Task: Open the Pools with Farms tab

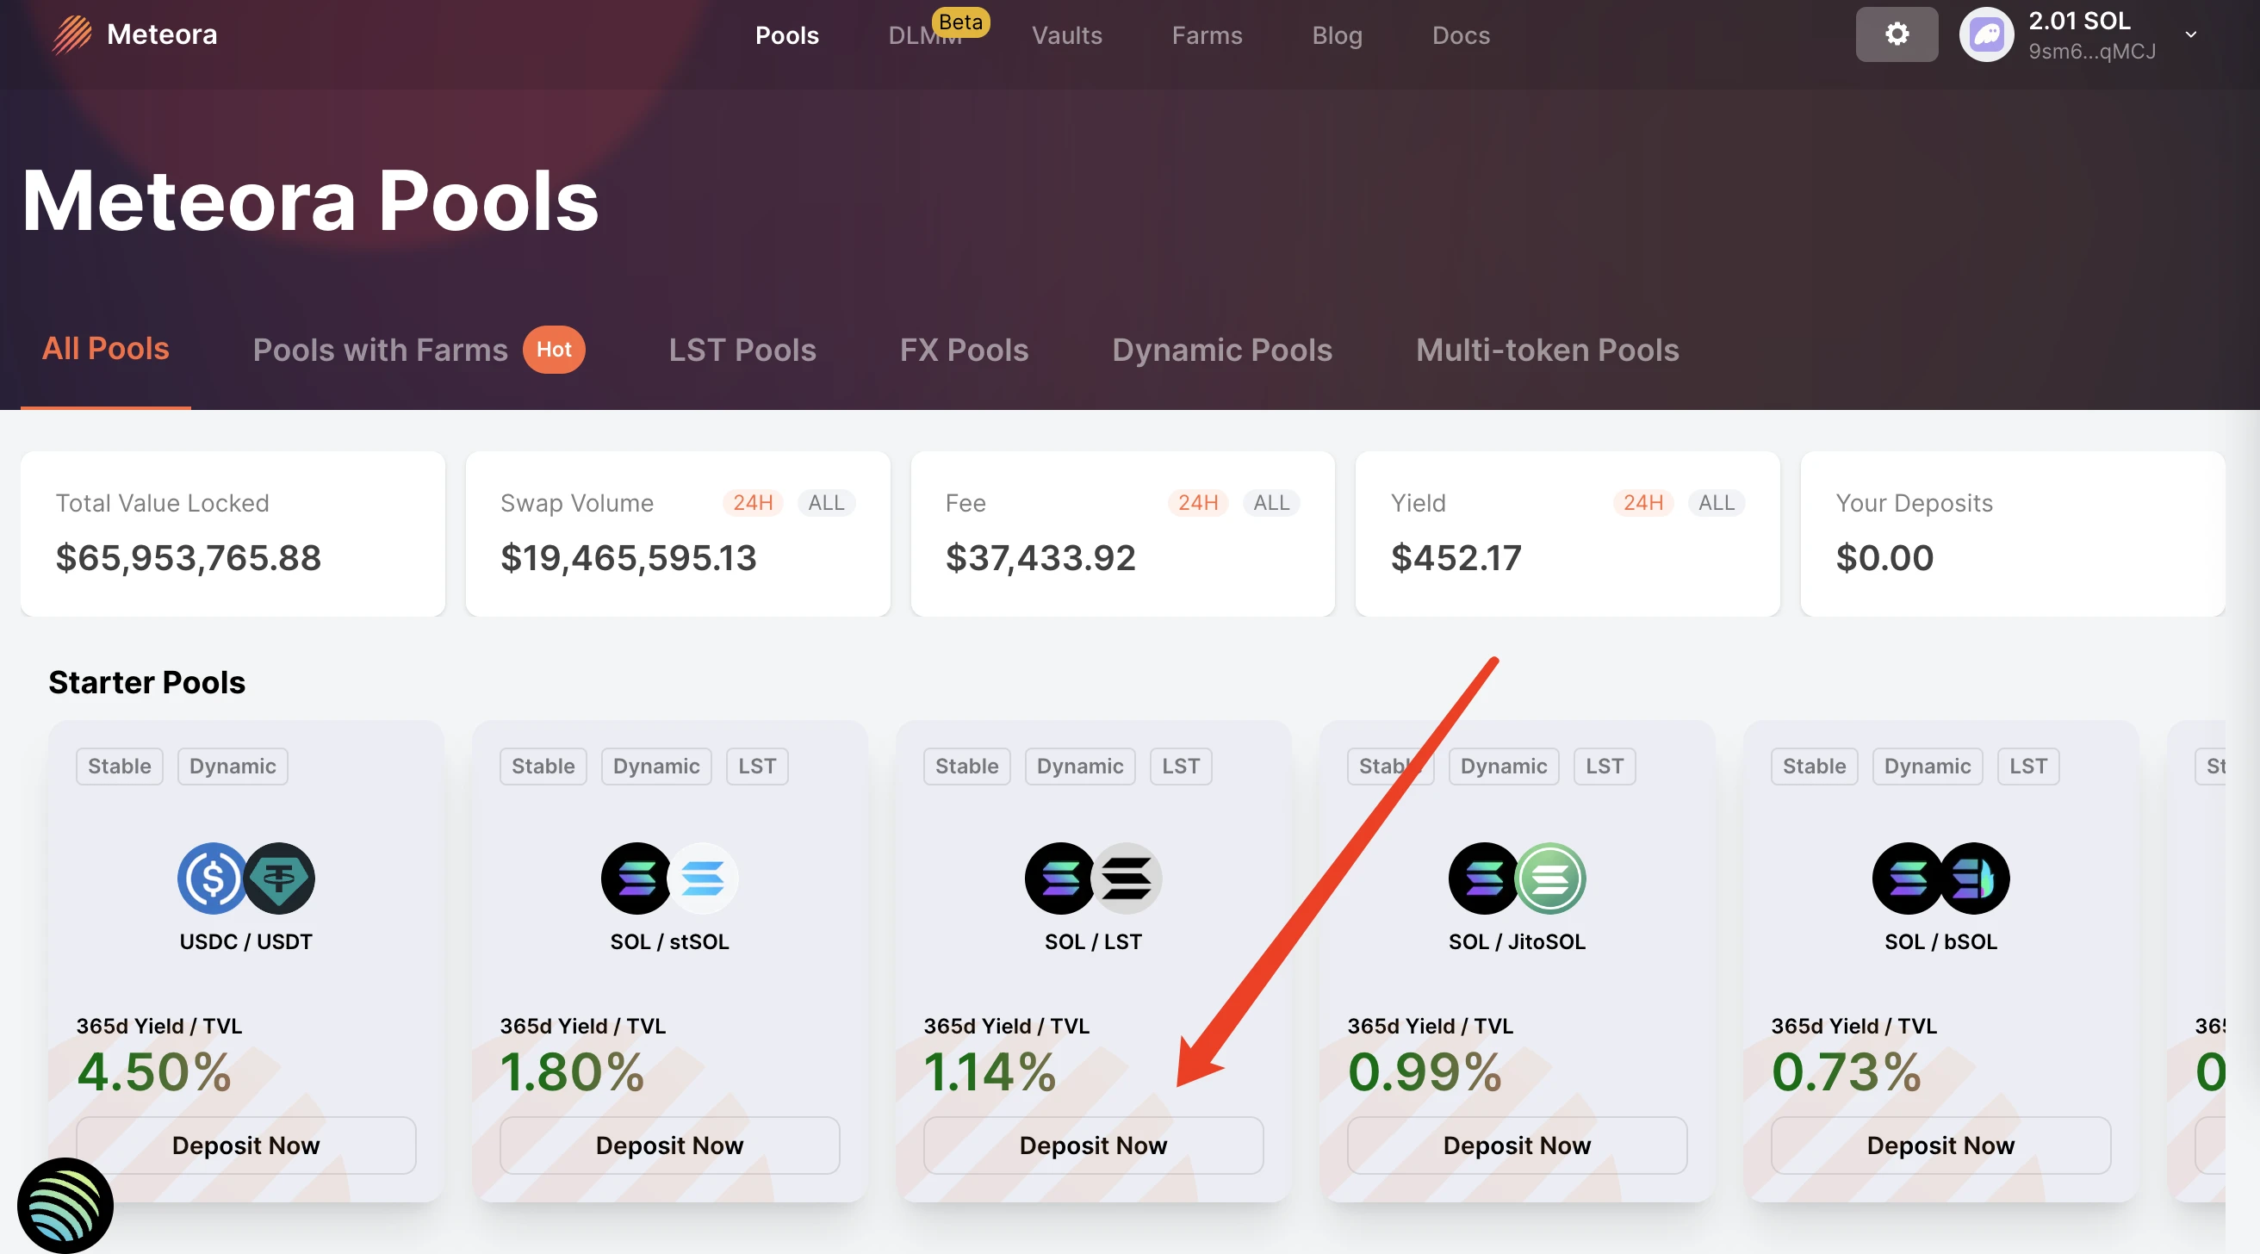Action: point(380,351)
